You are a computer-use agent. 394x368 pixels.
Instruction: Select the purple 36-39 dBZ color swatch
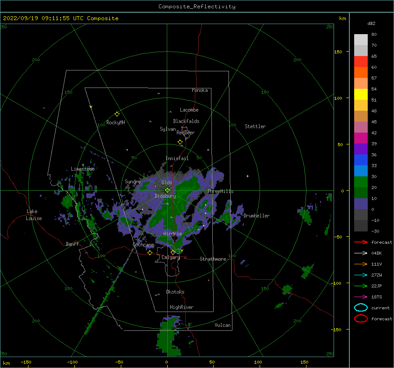tap(361, 149)
